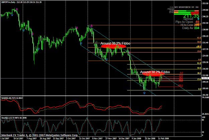Click the 80 level on the Stochastic scale

(203, 120)
